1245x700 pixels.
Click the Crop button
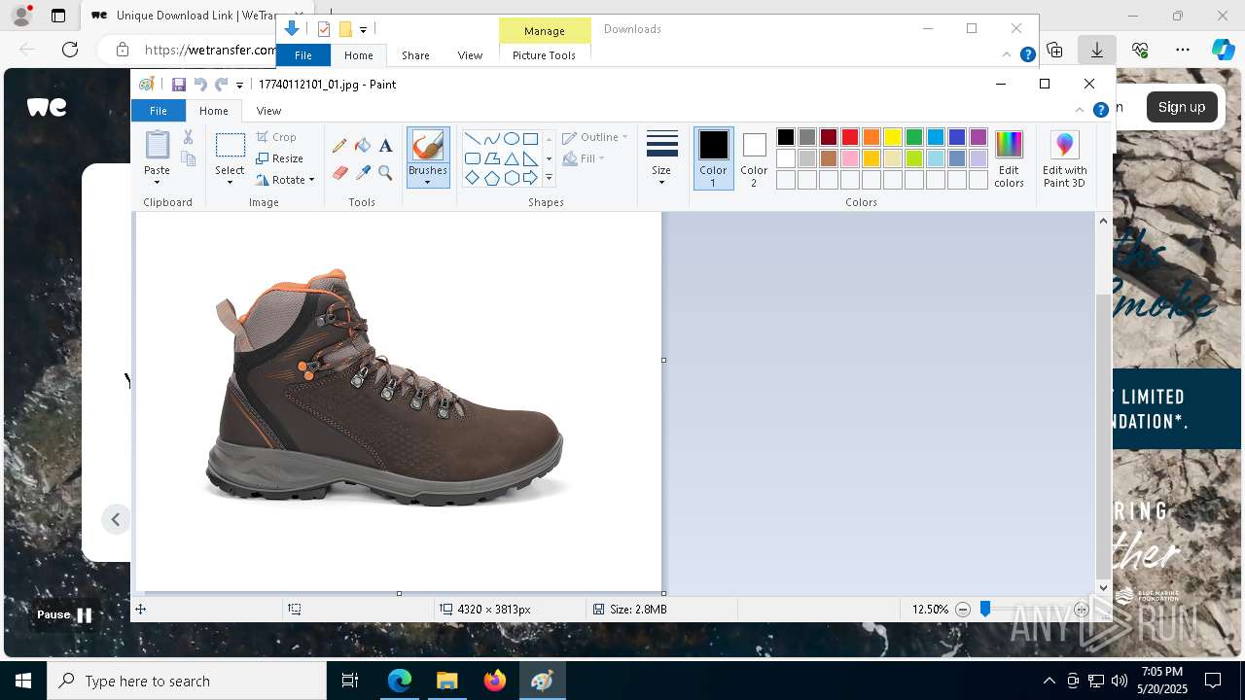(x=277, y=137)
